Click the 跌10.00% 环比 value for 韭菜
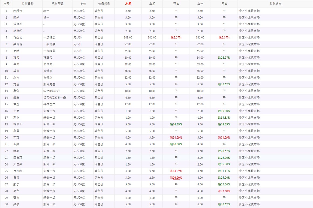 click(x=176, y=144)
